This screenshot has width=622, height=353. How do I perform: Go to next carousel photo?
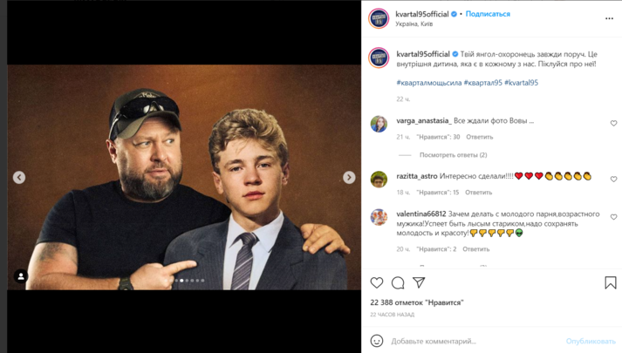tap(349, 177)
